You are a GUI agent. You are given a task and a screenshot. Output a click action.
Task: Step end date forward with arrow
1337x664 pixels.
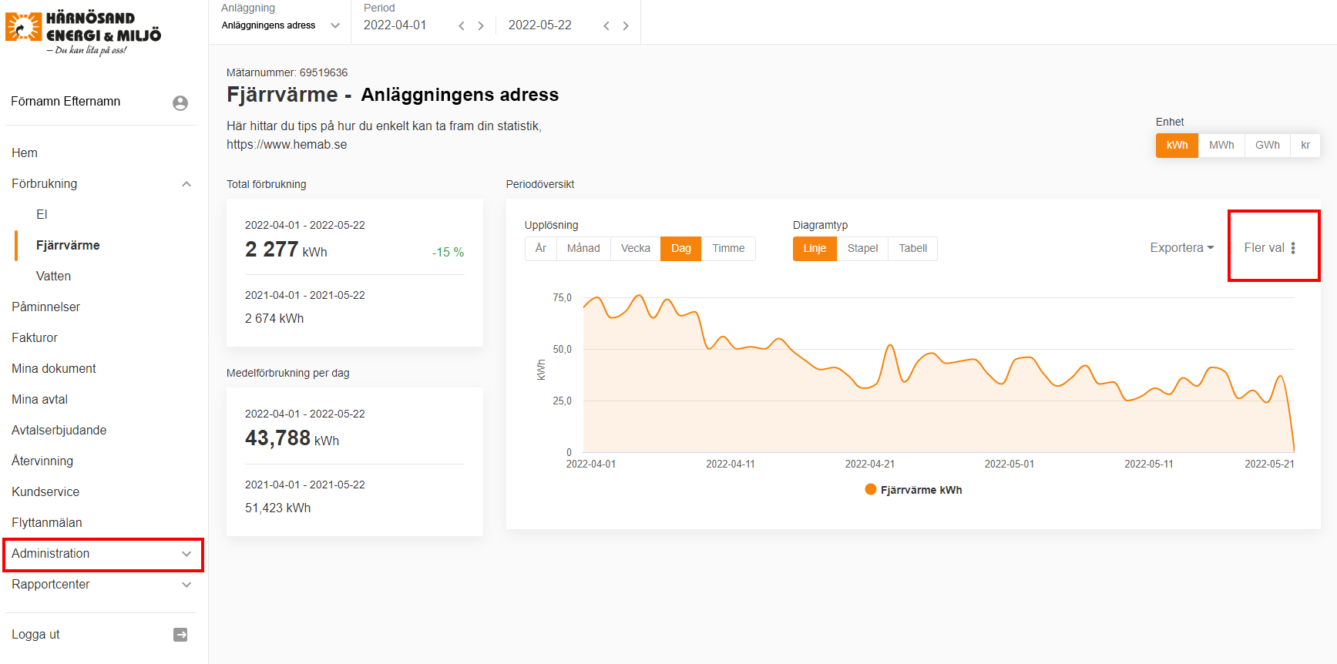tap(626, 26)
